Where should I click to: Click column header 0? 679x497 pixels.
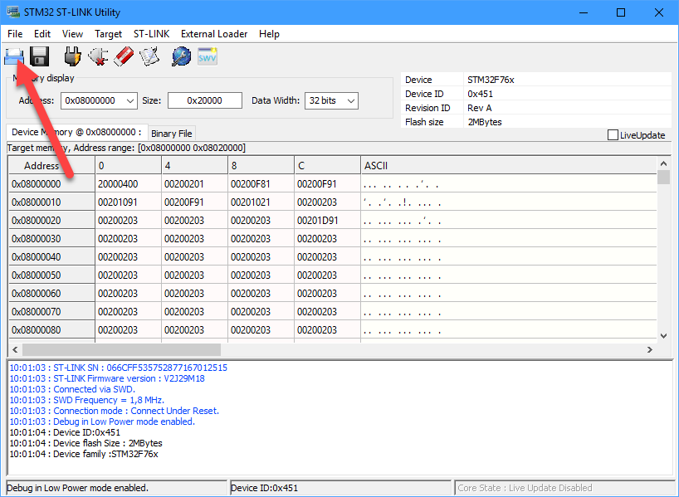coord(128,166)
